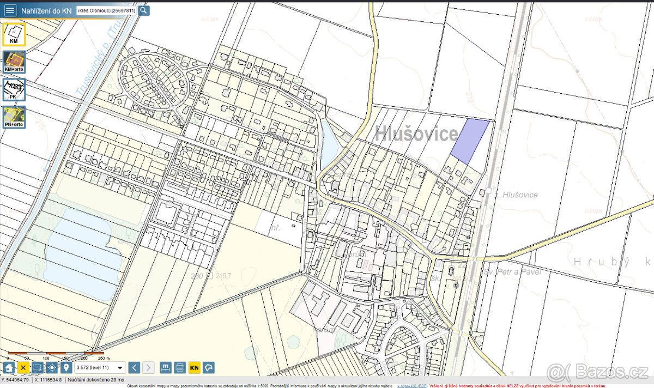This screenshot has height=388, width=654.
Task: Open the hamburger main menu
Action: tap(10, 10)
